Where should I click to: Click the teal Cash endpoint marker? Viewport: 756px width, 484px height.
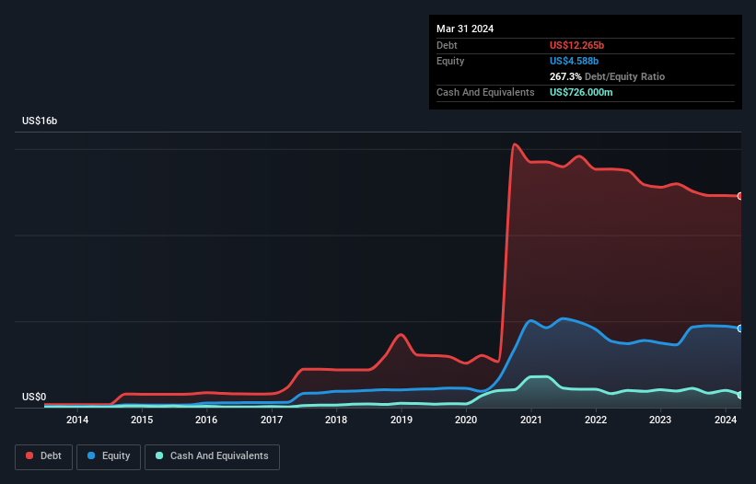coord(740,395)
